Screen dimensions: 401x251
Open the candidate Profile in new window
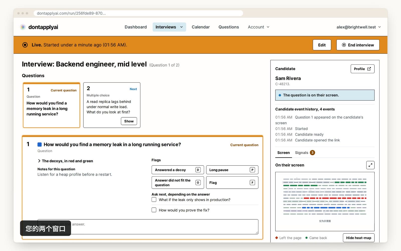pyautogui.click(x=362, y=69)
